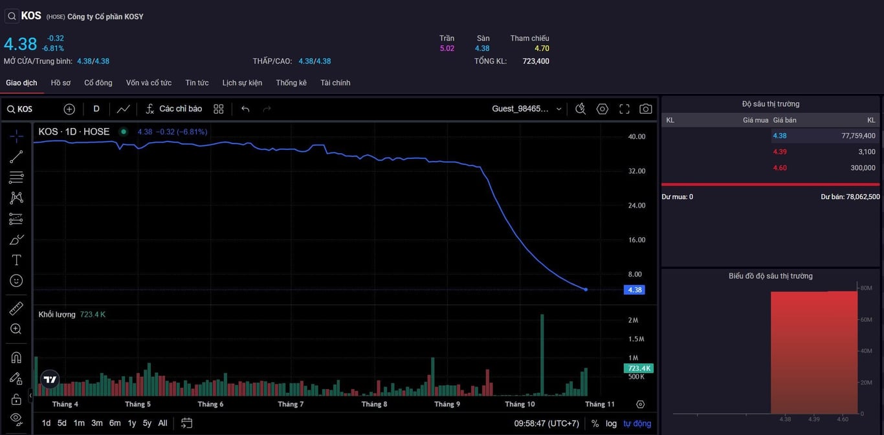Open the Guest_98465 layout dropdown
The image size is (884, 435).
coord(527,109)
